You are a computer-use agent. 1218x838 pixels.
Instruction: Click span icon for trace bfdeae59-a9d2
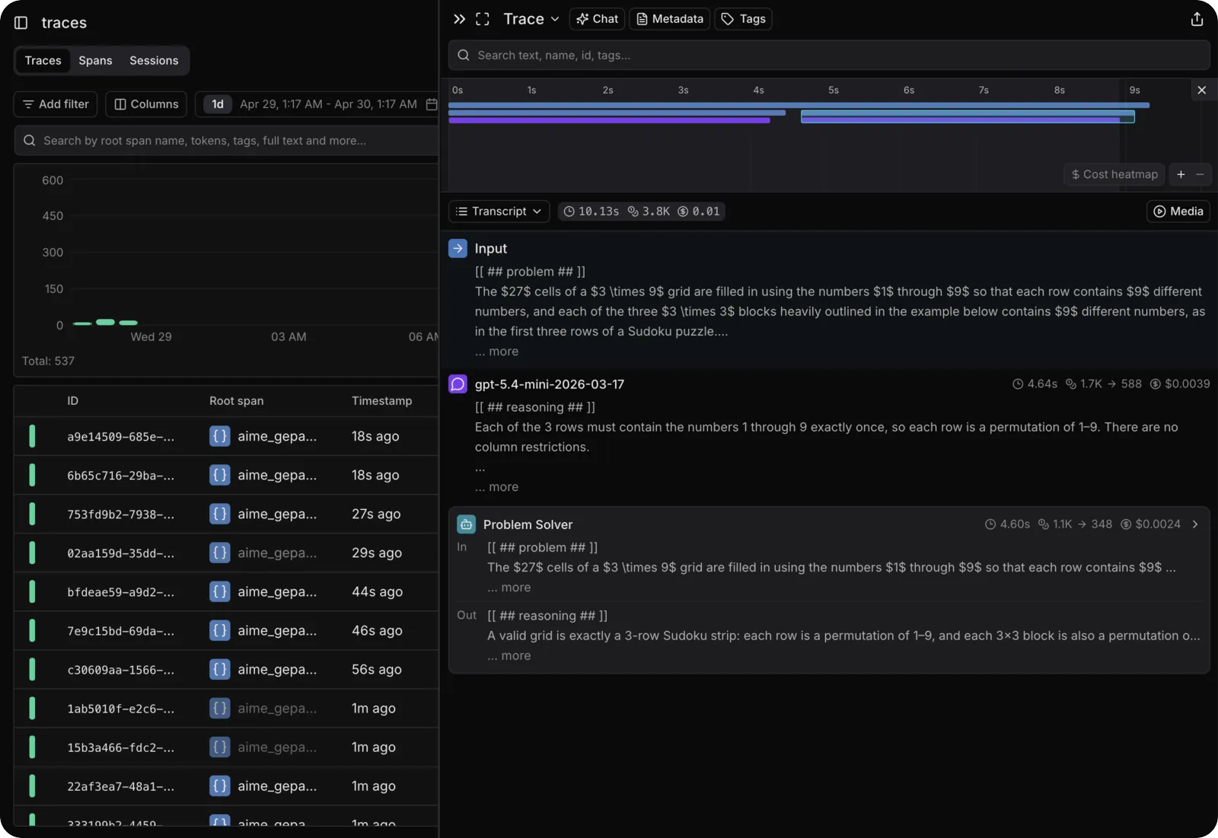tap(219, 591)
